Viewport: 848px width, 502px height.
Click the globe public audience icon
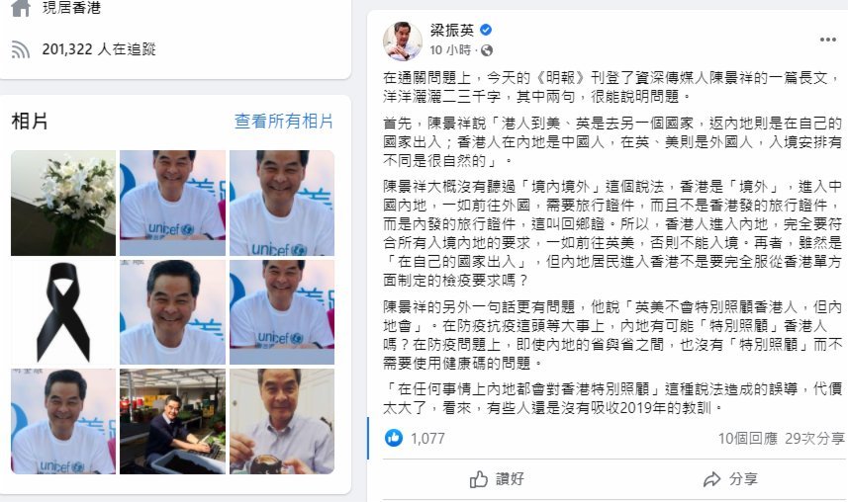pos(487,50)
